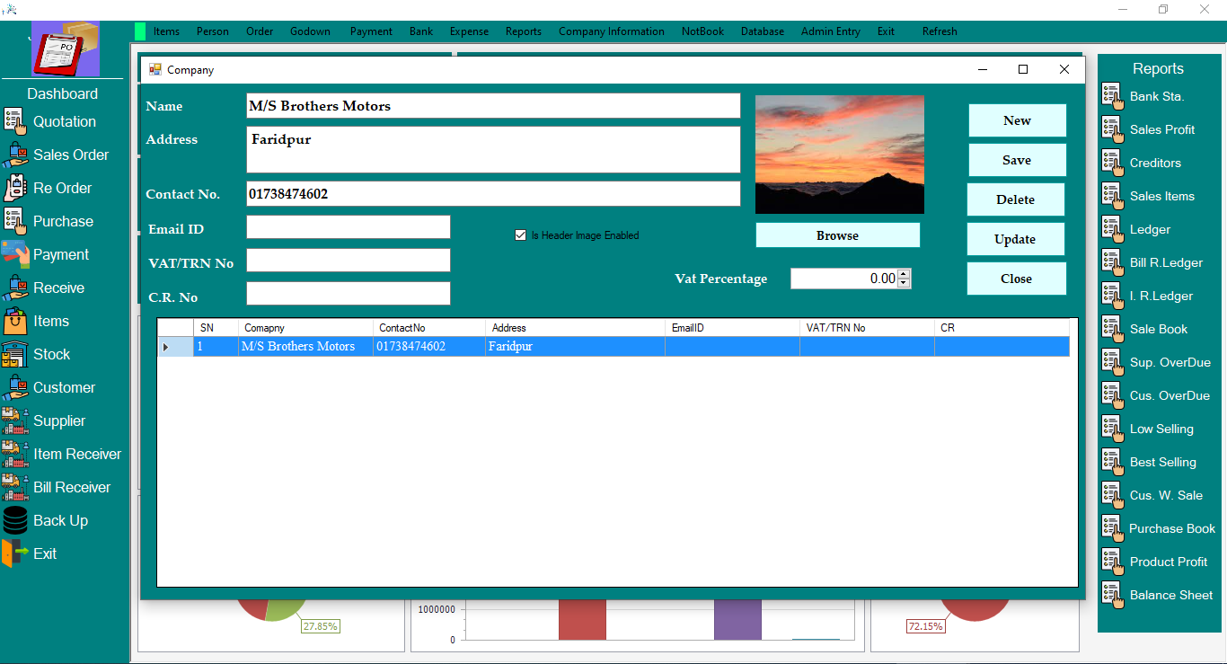
Task: Select the M/S Brothers Motors grid row
Action: [539, 346]
